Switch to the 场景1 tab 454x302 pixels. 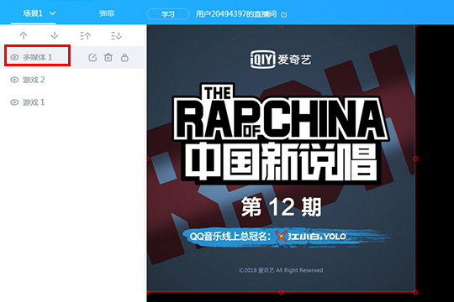[33, 13]
